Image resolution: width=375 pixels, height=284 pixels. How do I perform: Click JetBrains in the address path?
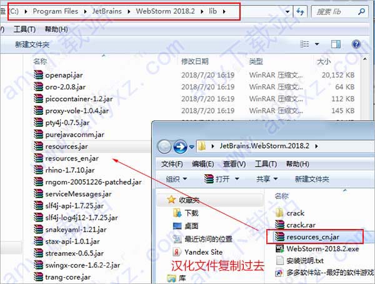(107, 11)
